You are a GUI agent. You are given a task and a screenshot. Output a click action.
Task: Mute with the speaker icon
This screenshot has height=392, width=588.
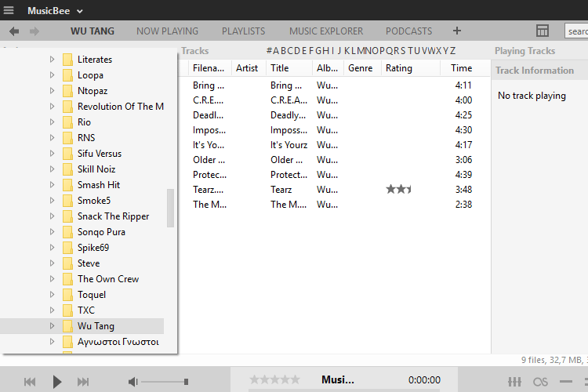[132, 382]
